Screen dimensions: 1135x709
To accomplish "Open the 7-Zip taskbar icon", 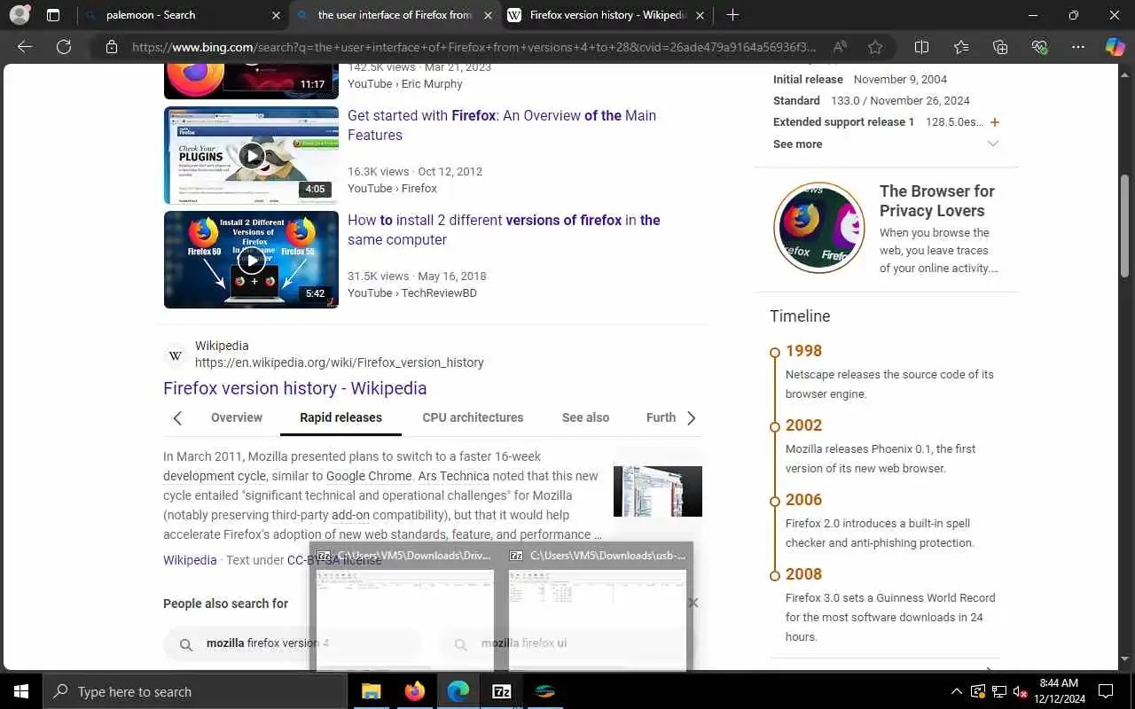I will (x=501, y=691).
